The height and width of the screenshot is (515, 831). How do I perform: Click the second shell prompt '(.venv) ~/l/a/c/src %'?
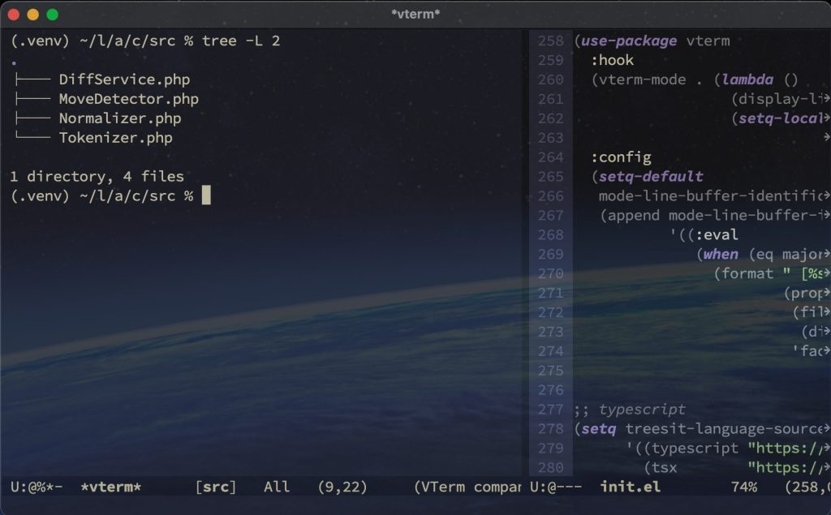click(101, 196)
